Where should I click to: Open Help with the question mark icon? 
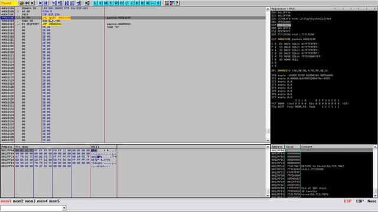pos(177,3)
